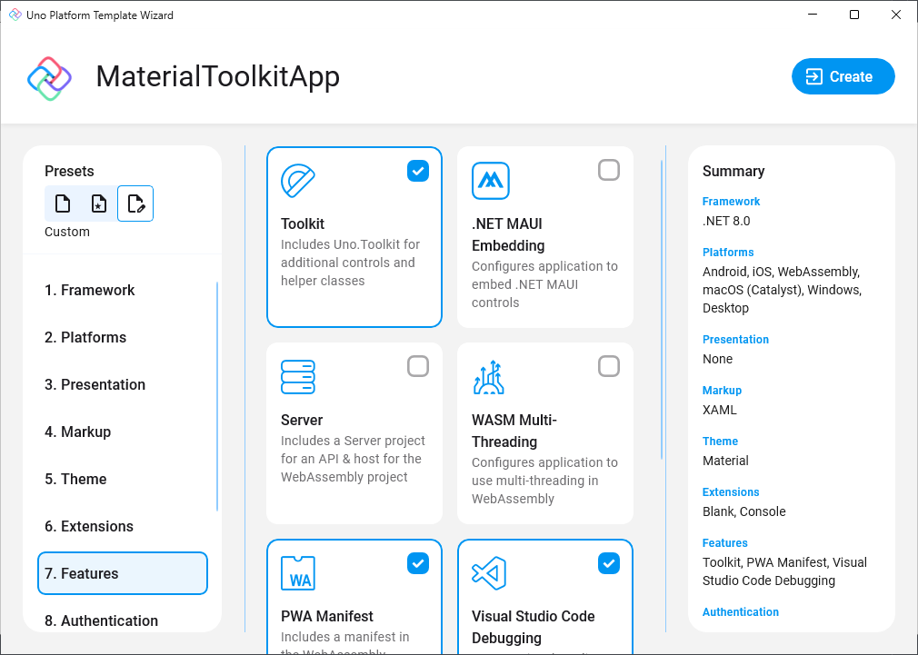Click the Visual Studio Code Debugging icon
The height and width of the screenshot is (655, 918).
click(491, 573)
